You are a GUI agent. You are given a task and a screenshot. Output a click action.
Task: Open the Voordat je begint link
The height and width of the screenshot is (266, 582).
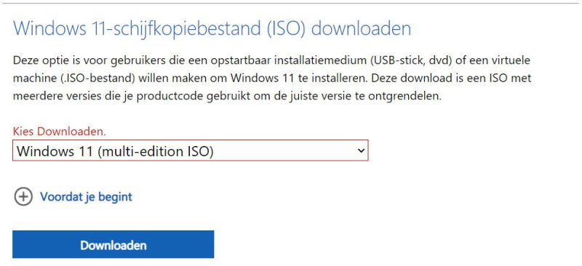tap(86, 197)
